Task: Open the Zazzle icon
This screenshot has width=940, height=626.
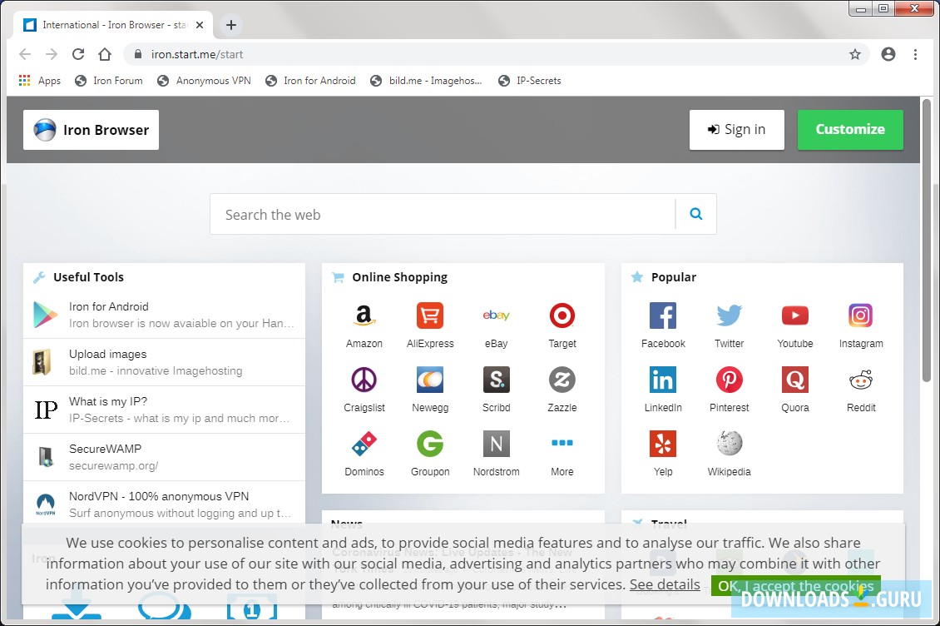Action: (562, 380)
